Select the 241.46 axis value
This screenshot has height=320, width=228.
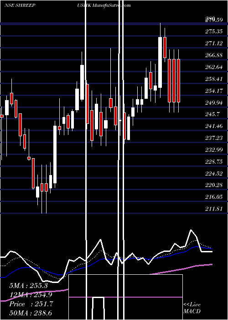[x=214, y=126]
